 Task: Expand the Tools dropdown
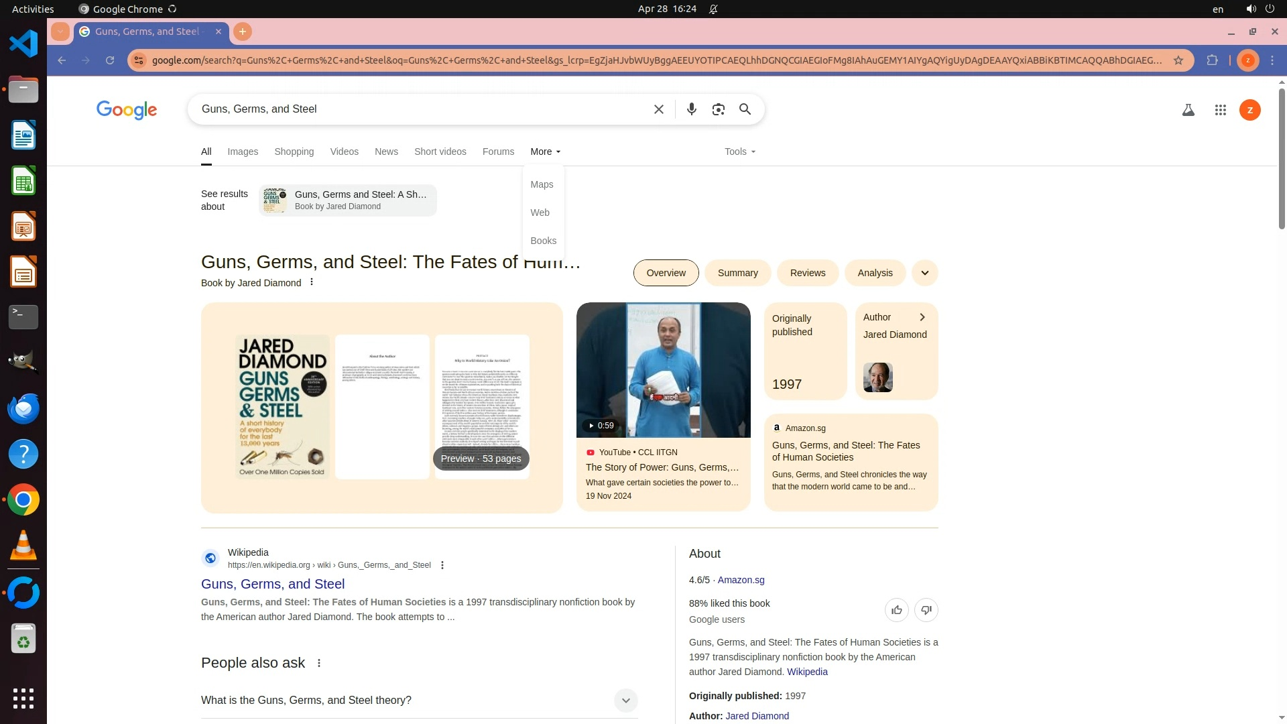(739, 152)
